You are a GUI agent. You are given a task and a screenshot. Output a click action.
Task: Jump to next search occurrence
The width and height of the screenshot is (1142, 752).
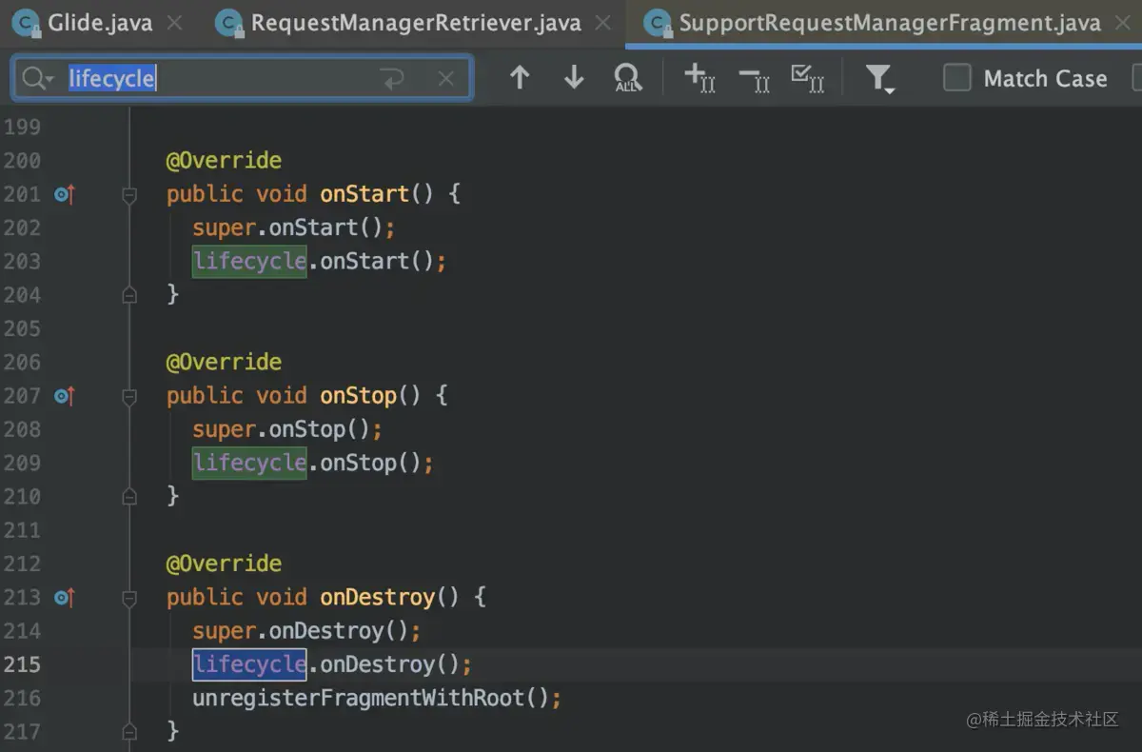click(574, 78)
